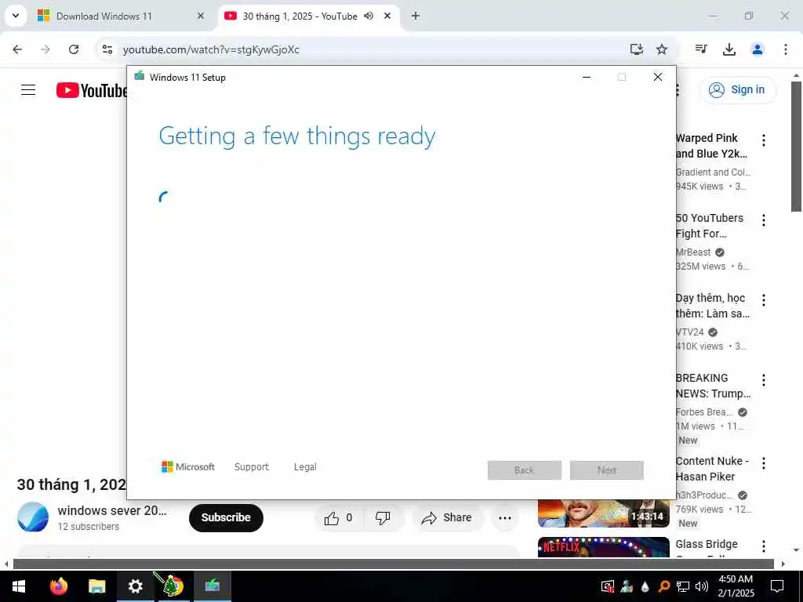The height and width of the screenshot is (602, 803).
Task: Open options for 50 YouTubers video
Action: tap(764, 220)
